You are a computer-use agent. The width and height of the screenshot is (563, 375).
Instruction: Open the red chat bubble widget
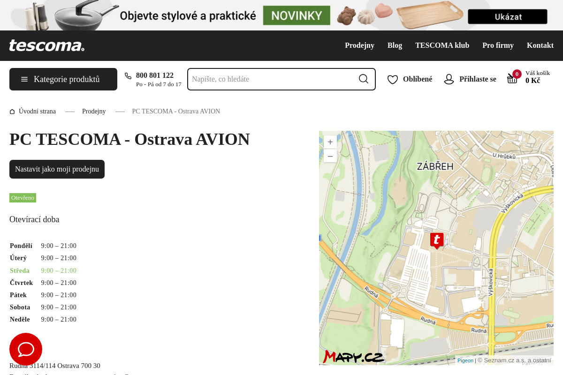26,349
